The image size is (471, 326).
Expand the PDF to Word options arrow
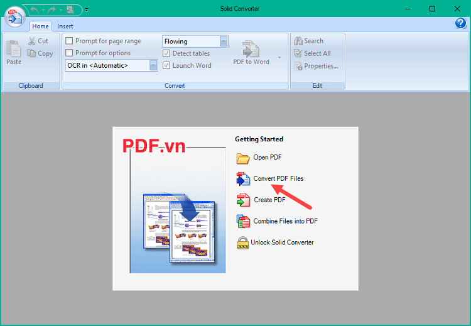(279, 57)
